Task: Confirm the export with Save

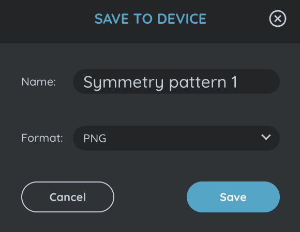Action: 233,197
